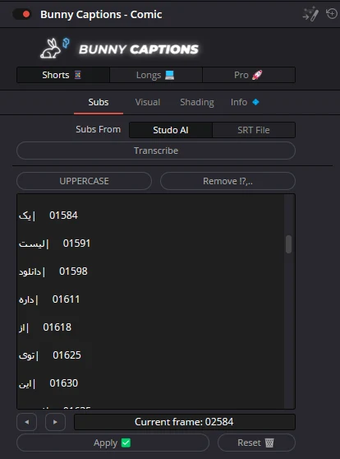The image size is (340, 459).
Task: Open the Visual tab
Action: 148,102
